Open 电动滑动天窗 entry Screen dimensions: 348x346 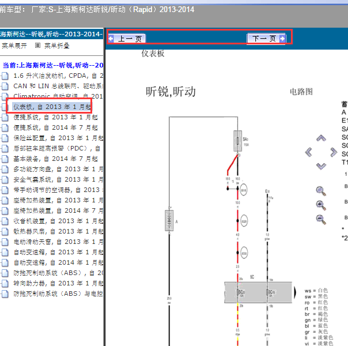(58, 242)
